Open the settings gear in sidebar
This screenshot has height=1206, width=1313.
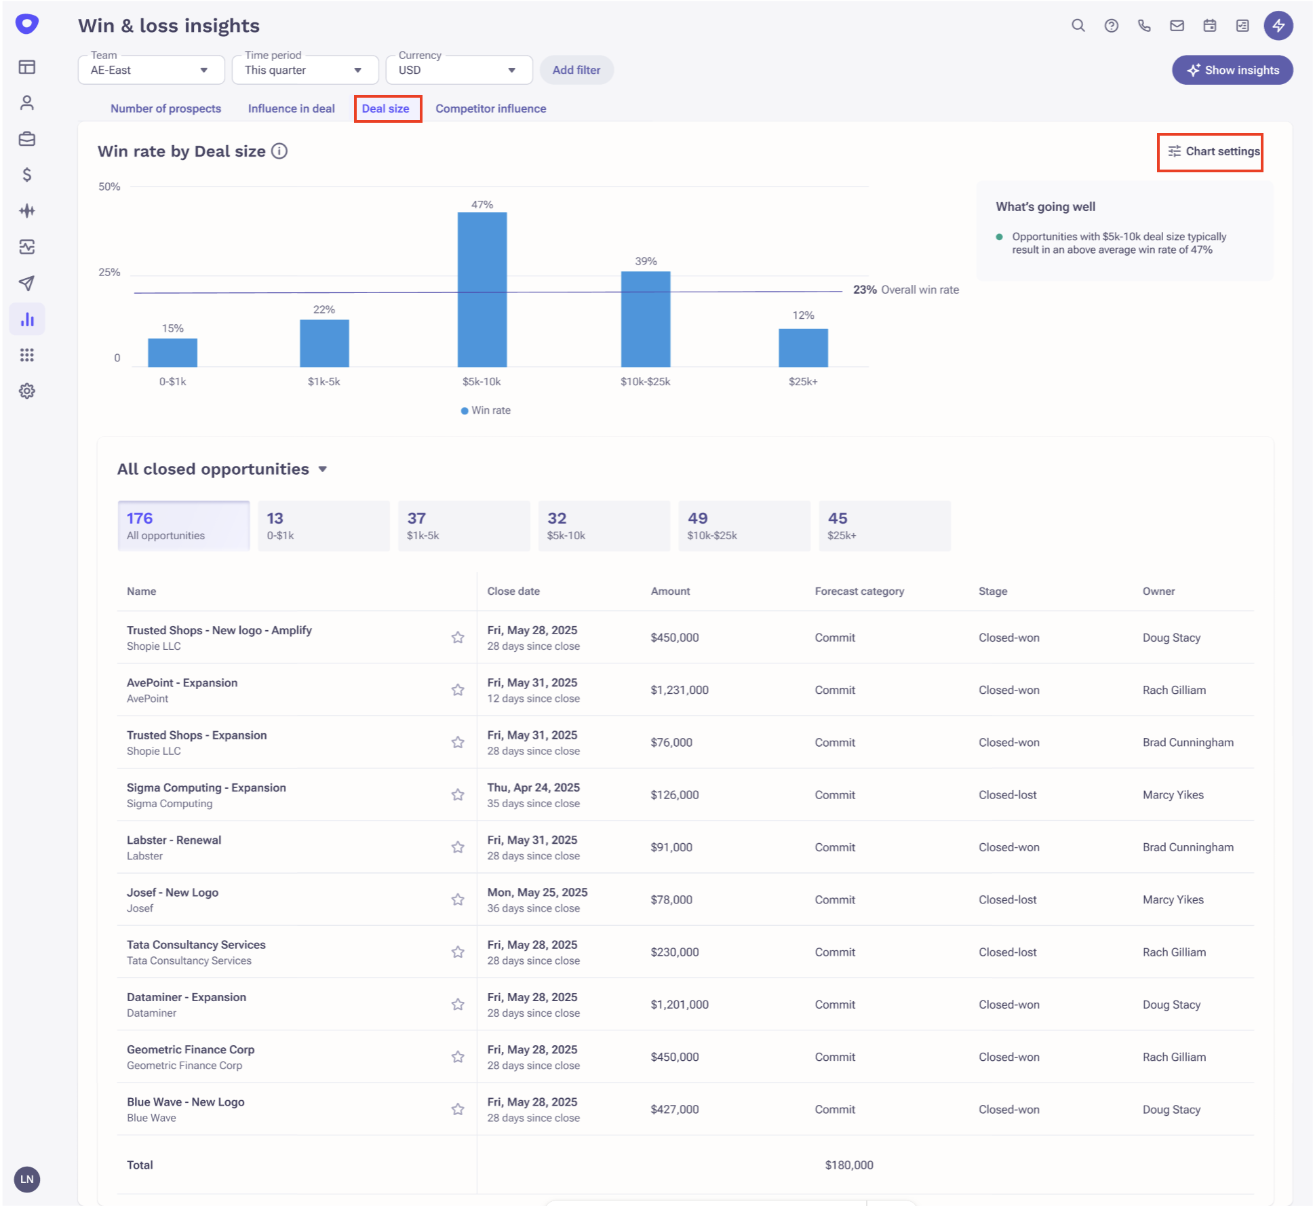point(27,391)
